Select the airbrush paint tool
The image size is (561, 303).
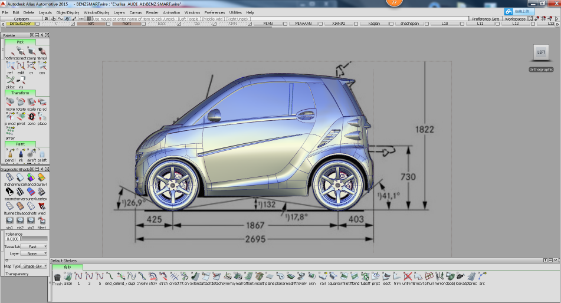pos(31,153)
